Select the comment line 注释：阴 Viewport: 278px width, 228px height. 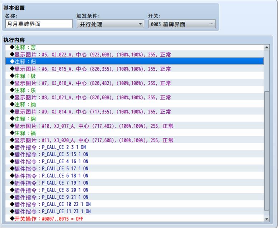tap(135, 119)
